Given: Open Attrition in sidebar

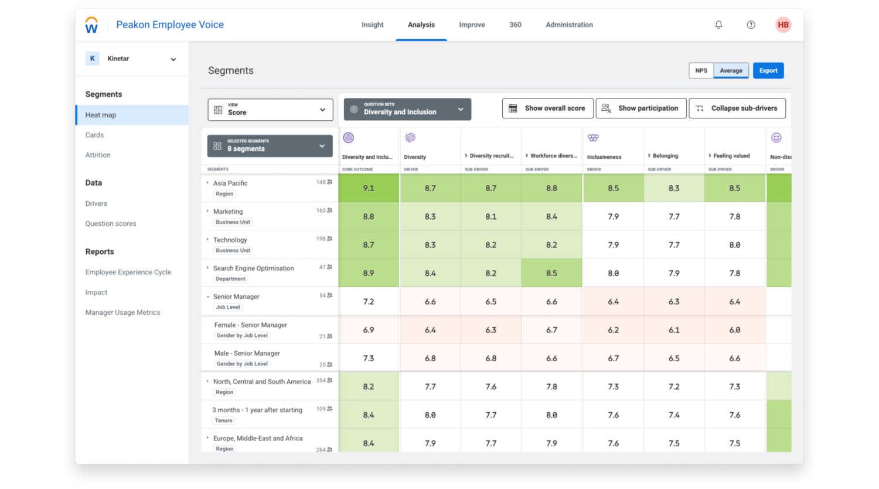Looking at the screenshot, I should (98, 155).
